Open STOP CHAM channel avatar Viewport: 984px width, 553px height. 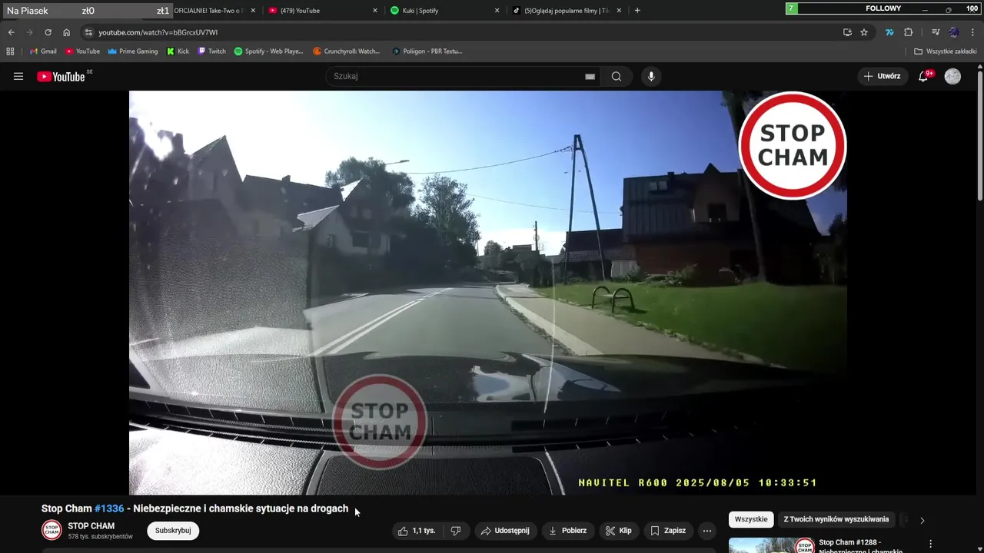click(x=52, y=530)
